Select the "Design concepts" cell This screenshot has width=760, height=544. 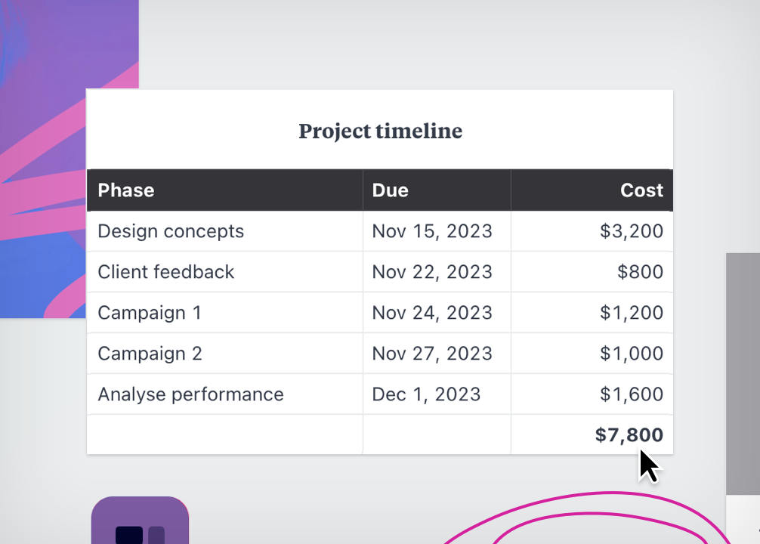click(x=171, y=231)
